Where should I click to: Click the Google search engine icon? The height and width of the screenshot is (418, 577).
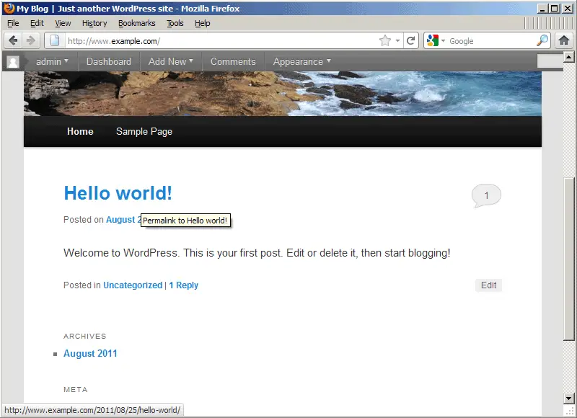(x=433, y=40)
